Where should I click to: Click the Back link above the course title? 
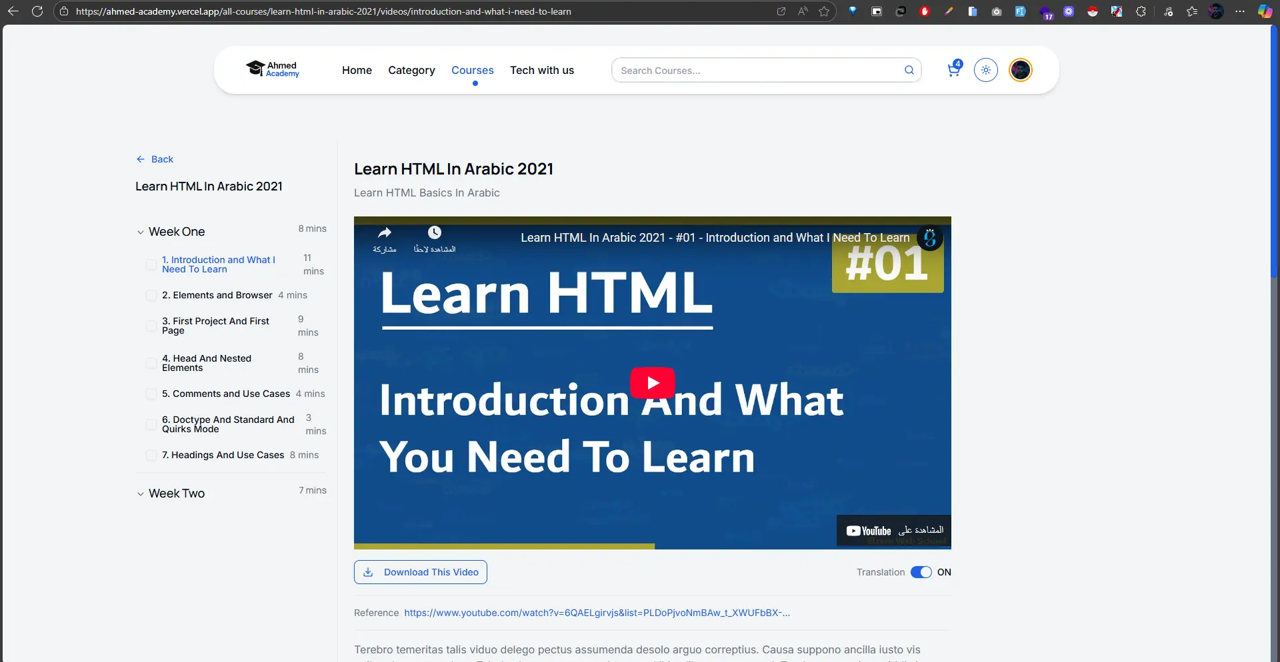point(155,159)
